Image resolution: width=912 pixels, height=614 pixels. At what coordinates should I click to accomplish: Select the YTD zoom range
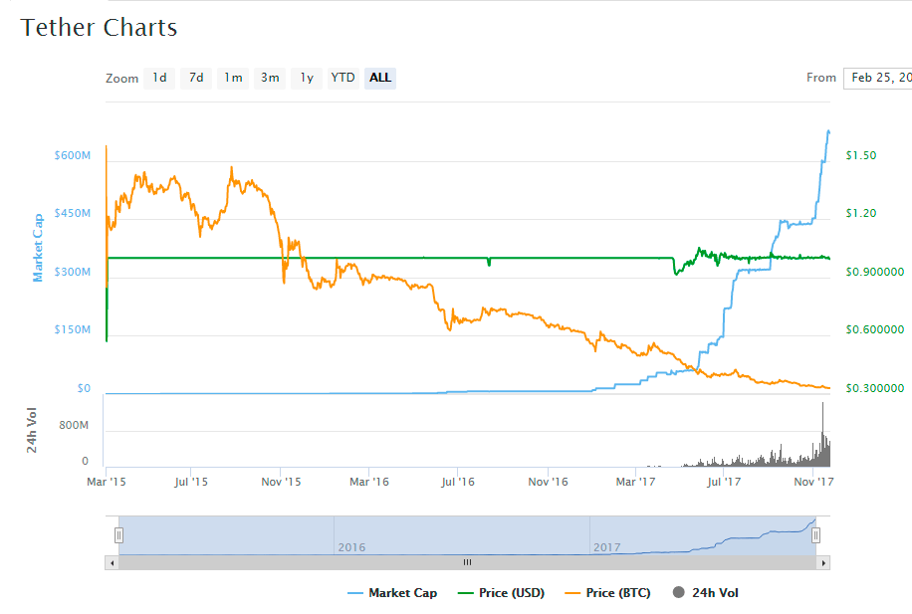(x=343, y=78)
